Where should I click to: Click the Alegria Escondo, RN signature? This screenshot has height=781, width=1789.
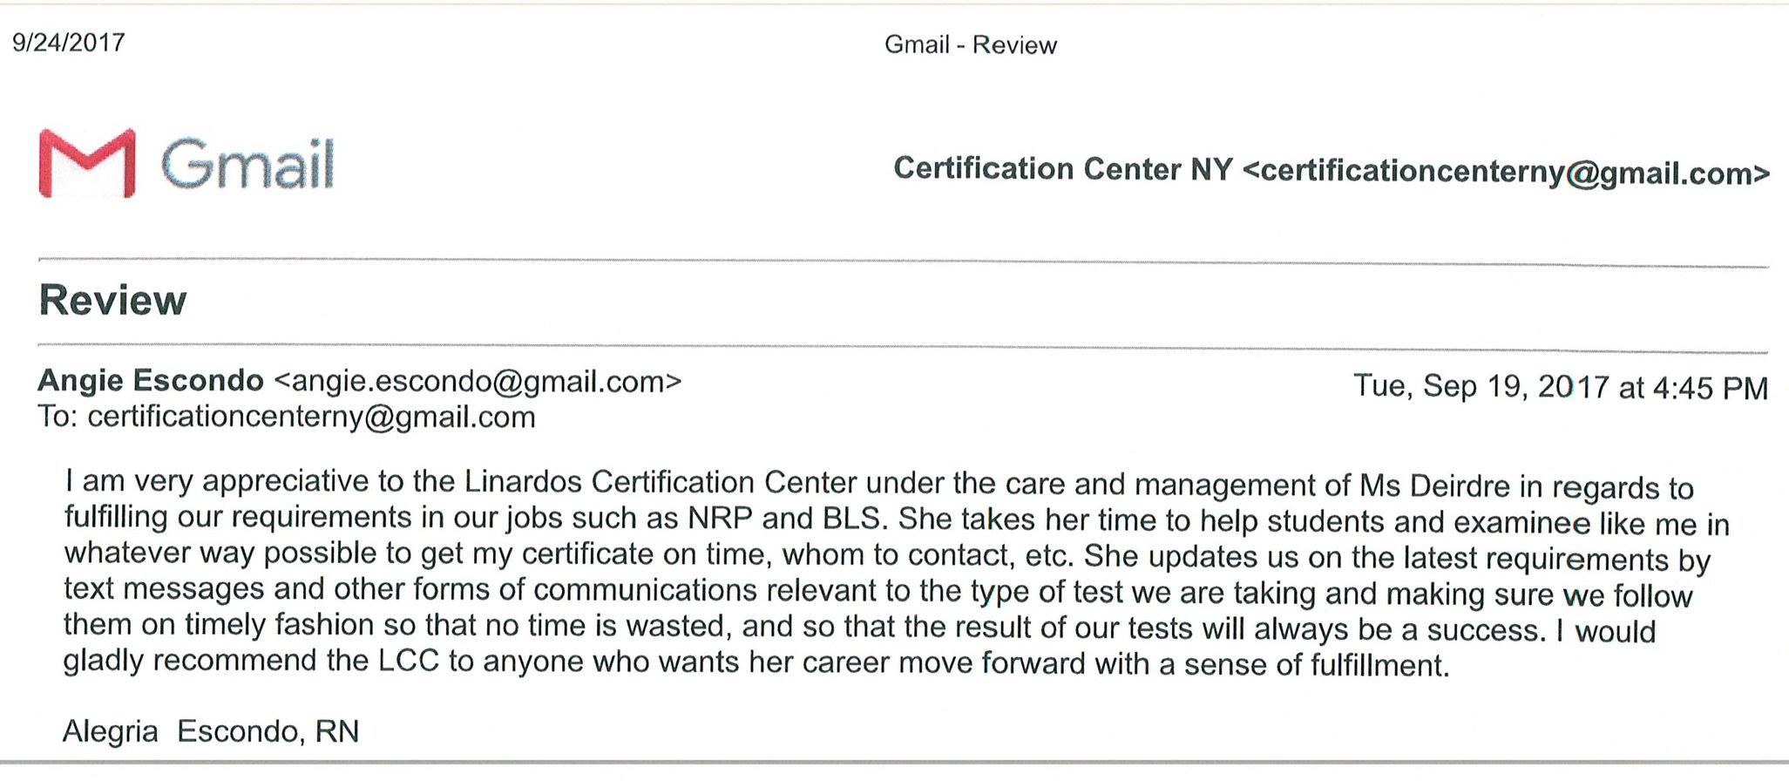click(x=211, y=730)
